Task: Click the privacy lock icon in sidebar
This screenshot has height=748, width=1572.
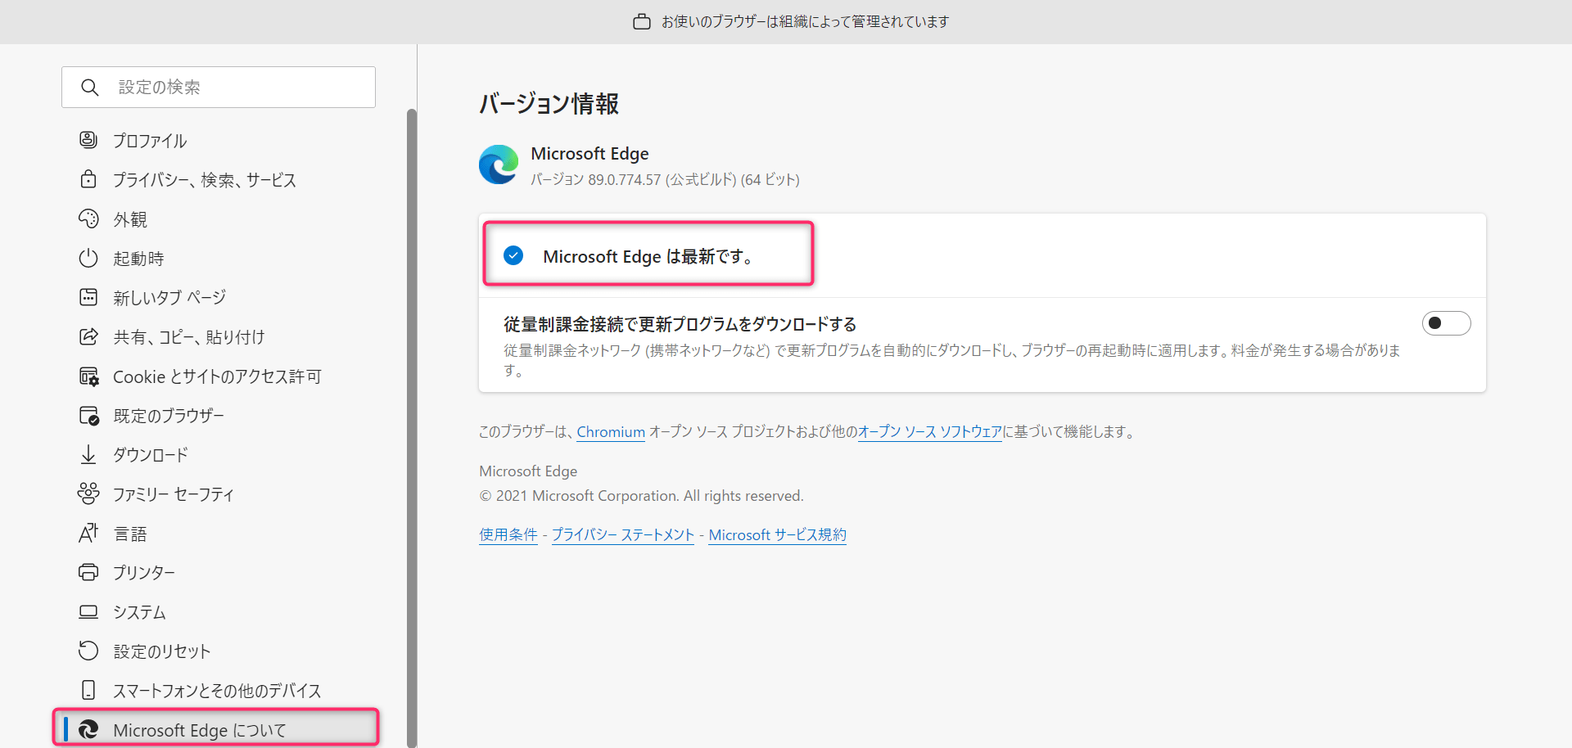Action: [88, 179]
